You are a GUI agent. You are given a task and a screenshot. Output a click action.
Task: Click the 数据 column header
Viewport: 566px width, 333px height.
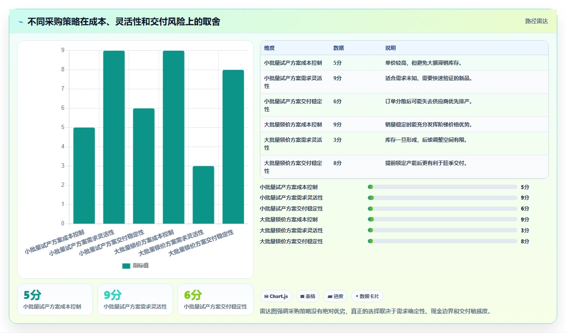tap(338, 48)
